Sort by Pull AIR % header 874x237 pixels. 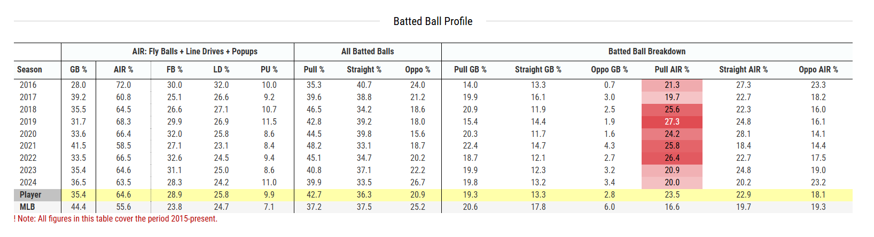pos(672,70)
